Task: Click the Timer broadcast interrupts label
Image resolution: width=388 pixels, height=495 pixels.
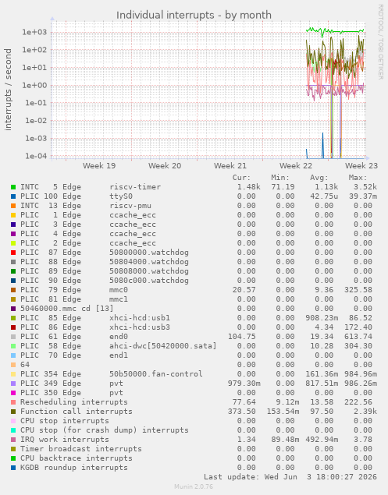Action: click(x=81, y=449)
